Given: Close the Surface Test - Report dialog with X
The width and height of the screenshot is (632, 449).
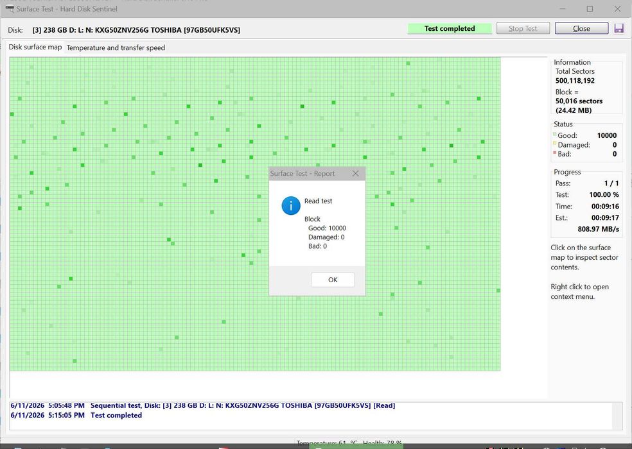Looking at the screenshot, I should point(355,173).
